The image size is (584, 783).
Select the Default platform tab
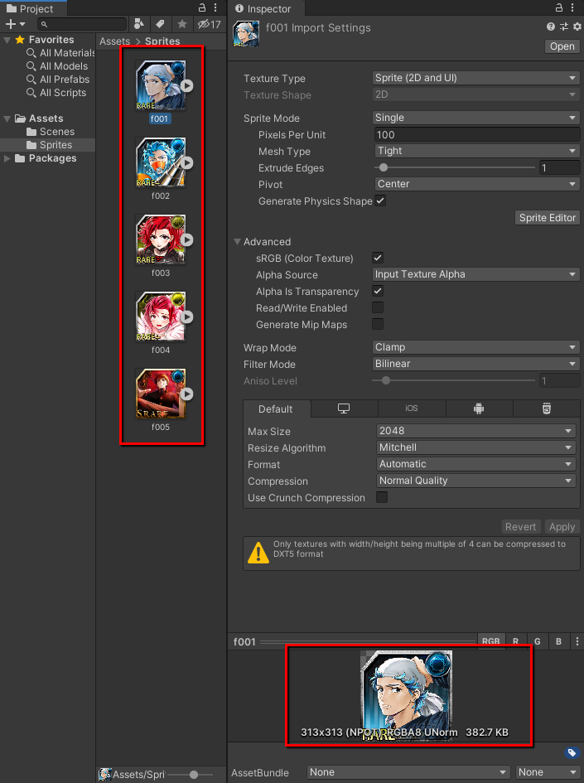point(276,409)
